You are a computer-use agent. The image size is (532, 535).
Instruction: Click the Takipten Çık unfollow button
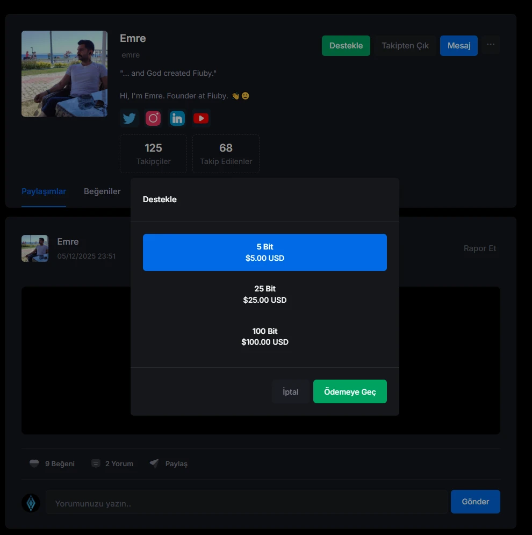[405, 46]
